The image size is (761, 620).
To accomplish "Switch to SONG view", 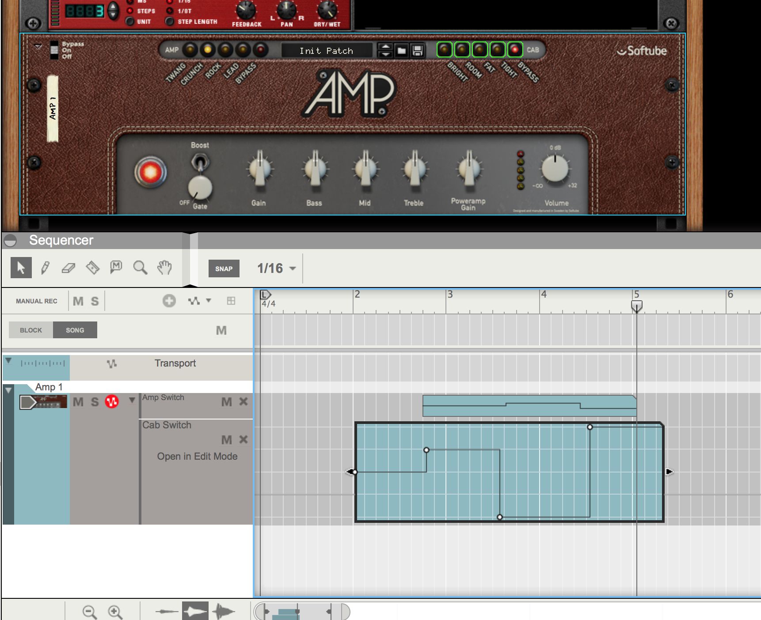I will (x=75, y=330).
